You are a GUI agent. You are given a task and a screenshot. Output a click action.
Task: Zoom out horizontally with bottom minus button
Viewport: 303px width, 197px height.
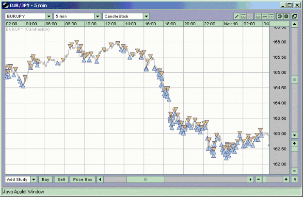(x=258, y=180)
